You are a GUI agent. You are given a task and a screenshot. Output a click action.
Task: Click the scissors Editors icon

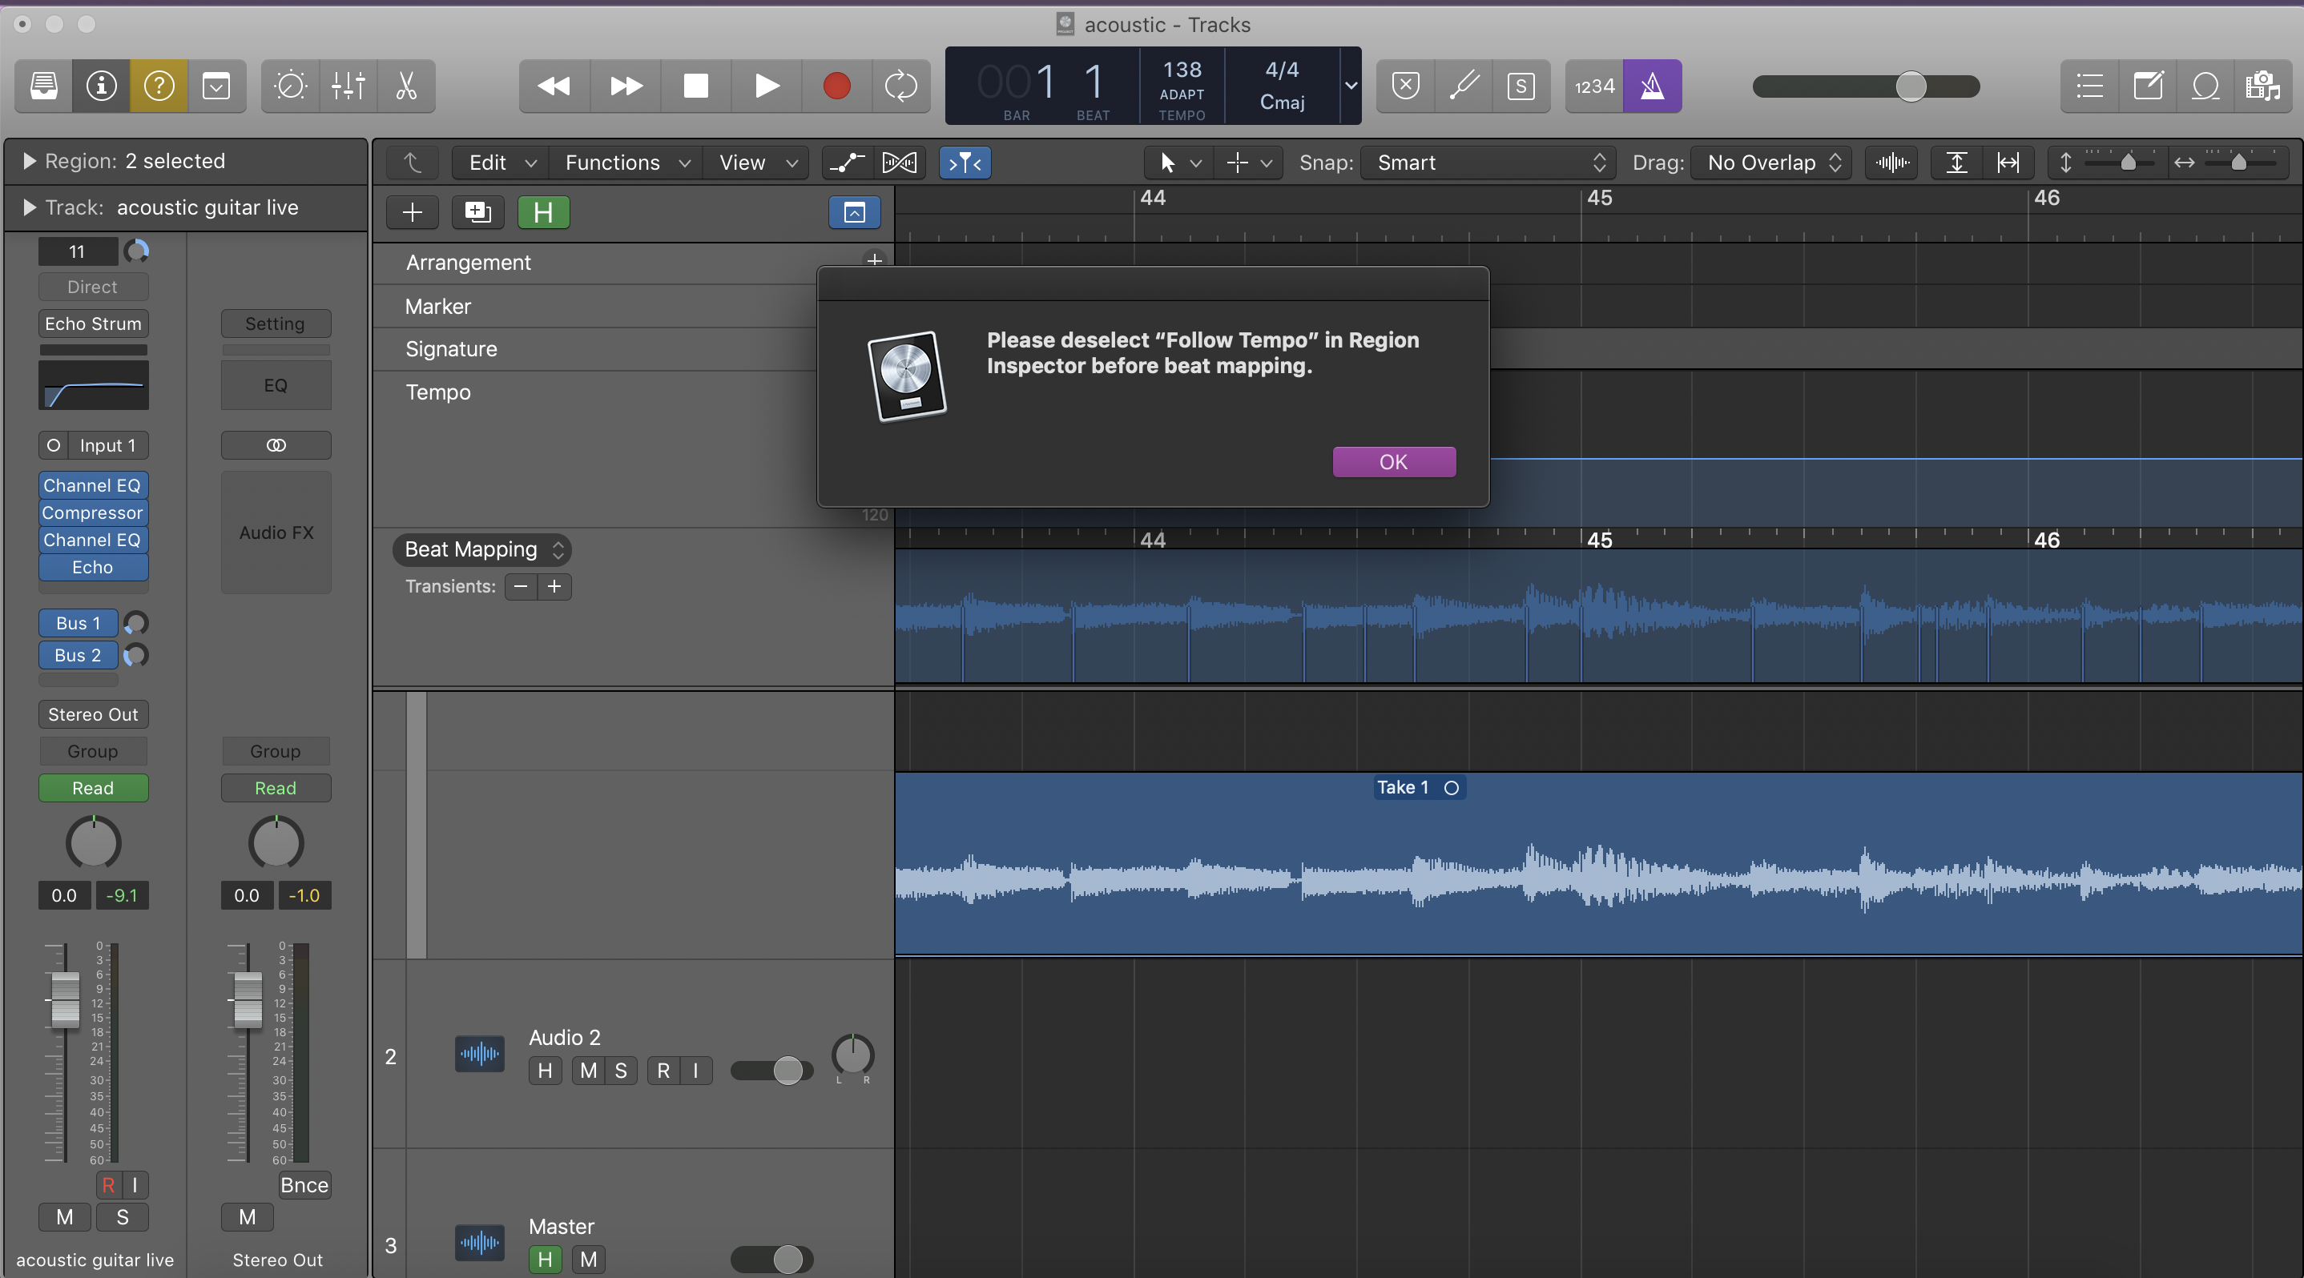tap(406, 86)
